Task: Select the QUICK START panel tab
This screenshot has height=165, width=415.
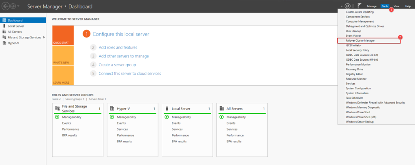Action: (63, 36)
